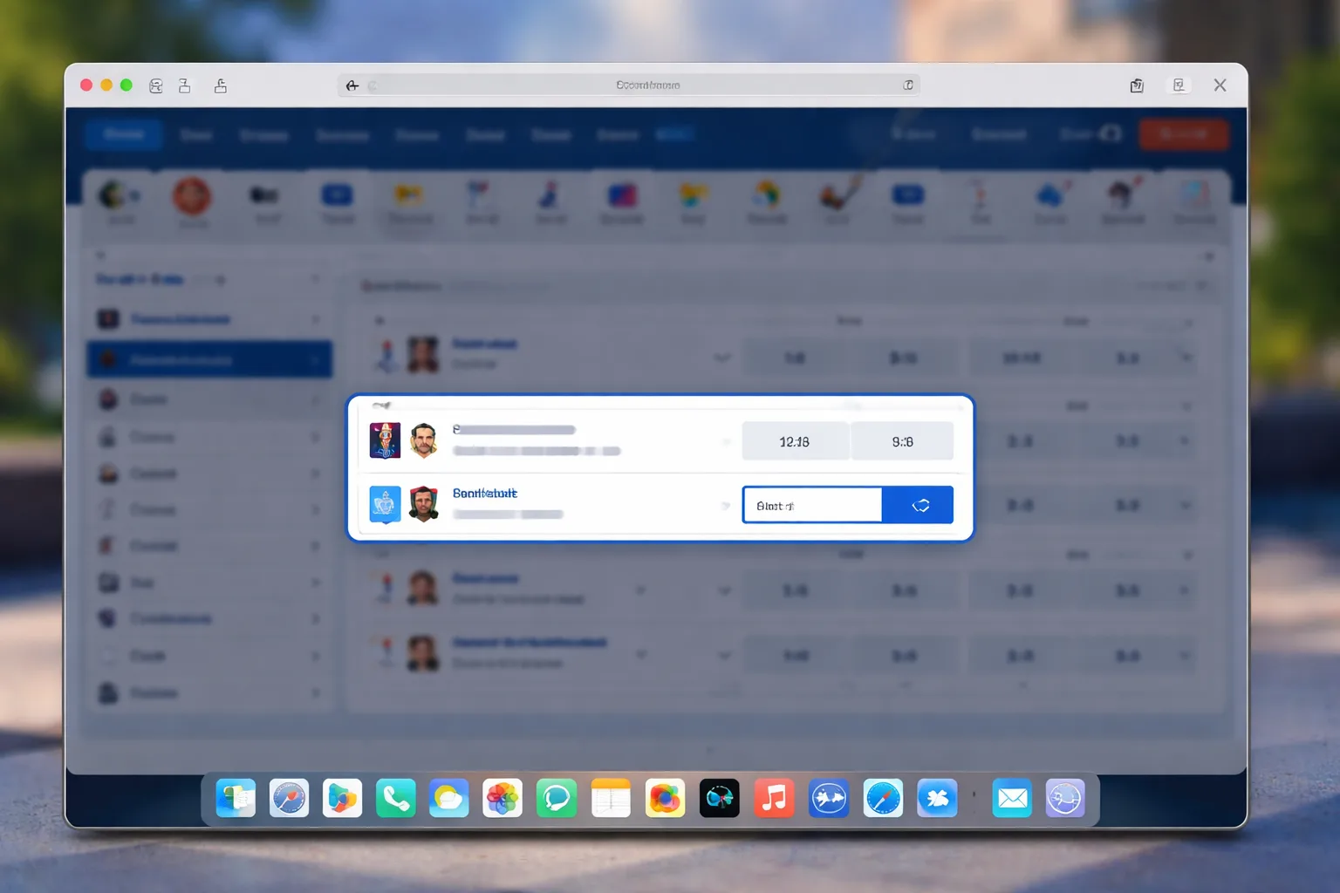Open the Weather cloud app in the dock

449,798
